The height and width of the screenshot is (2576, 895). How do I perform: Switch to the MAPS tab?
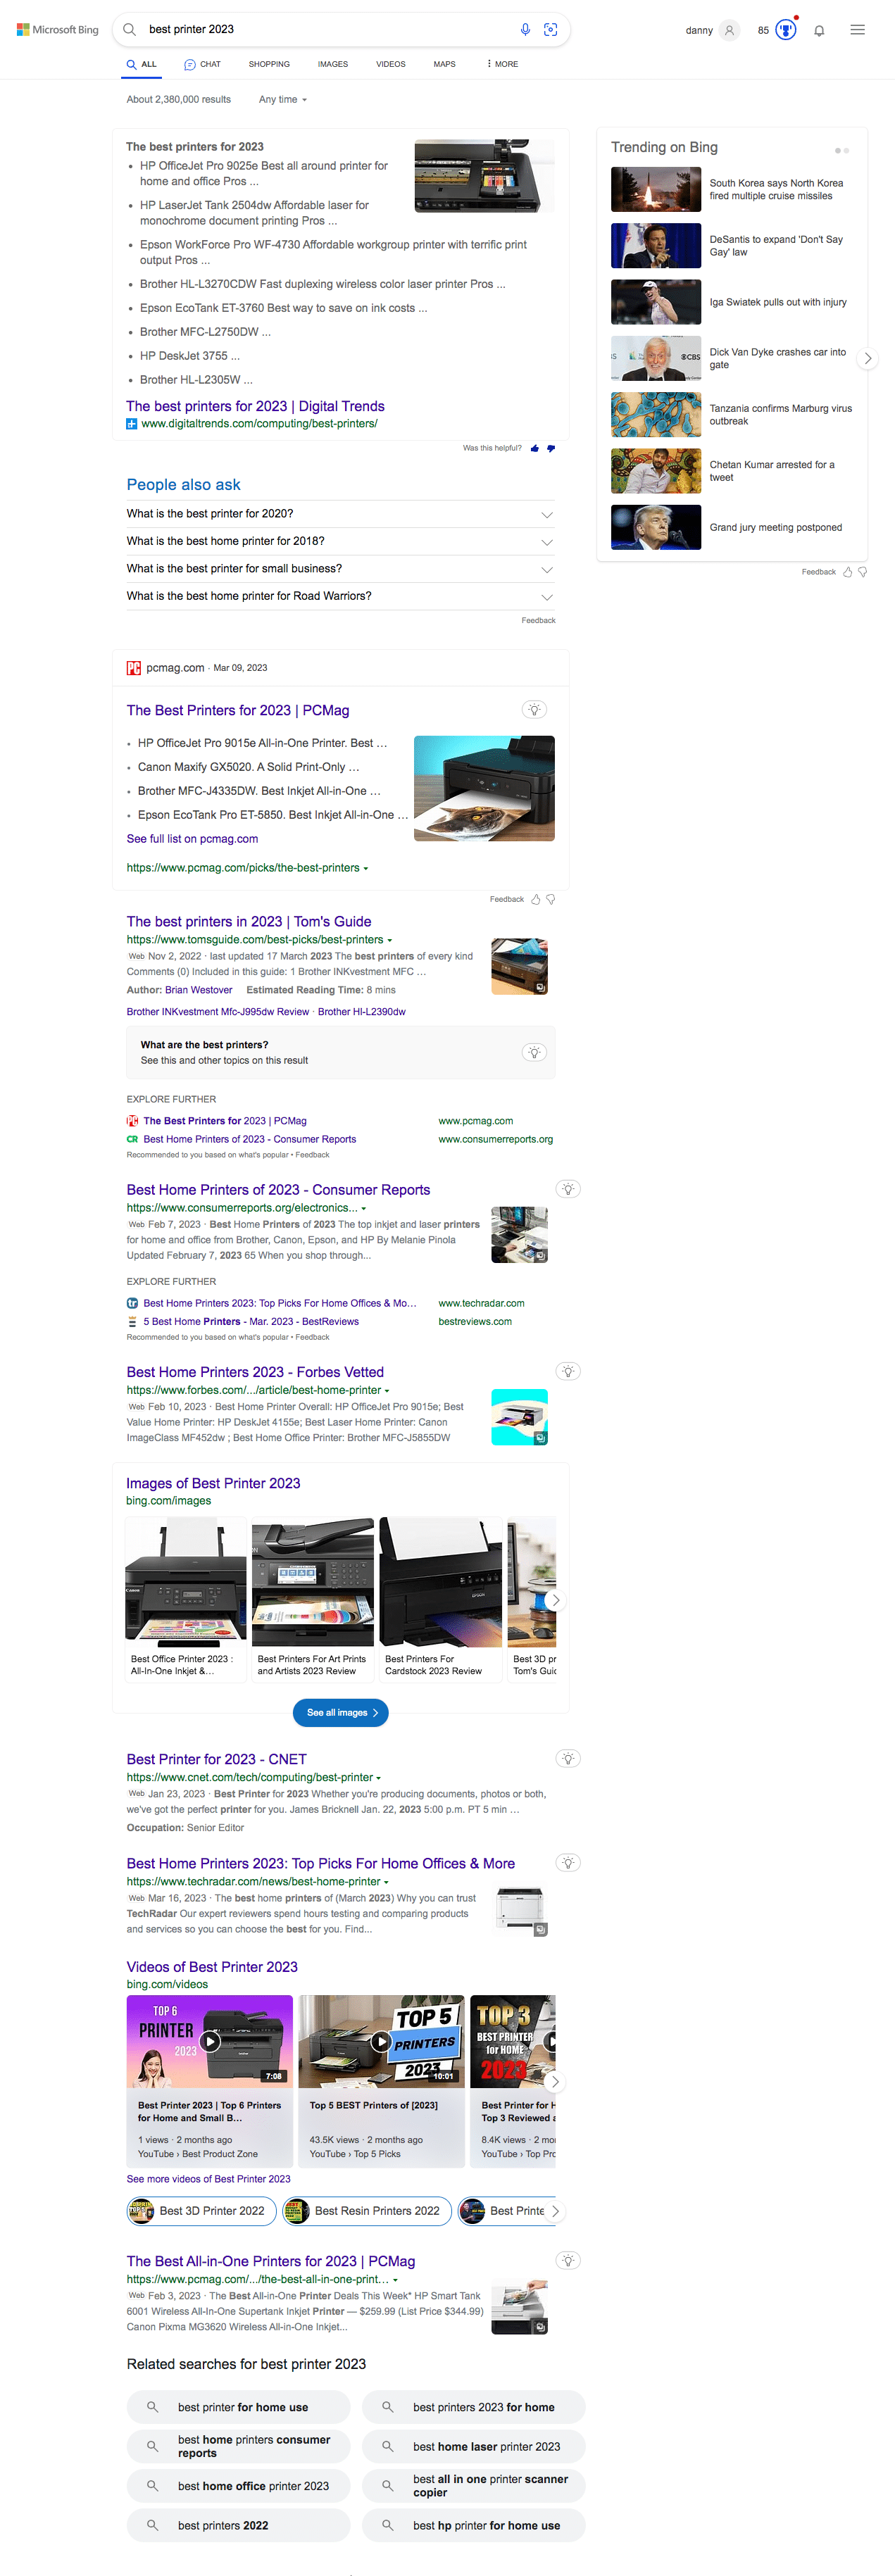(445, 64)
